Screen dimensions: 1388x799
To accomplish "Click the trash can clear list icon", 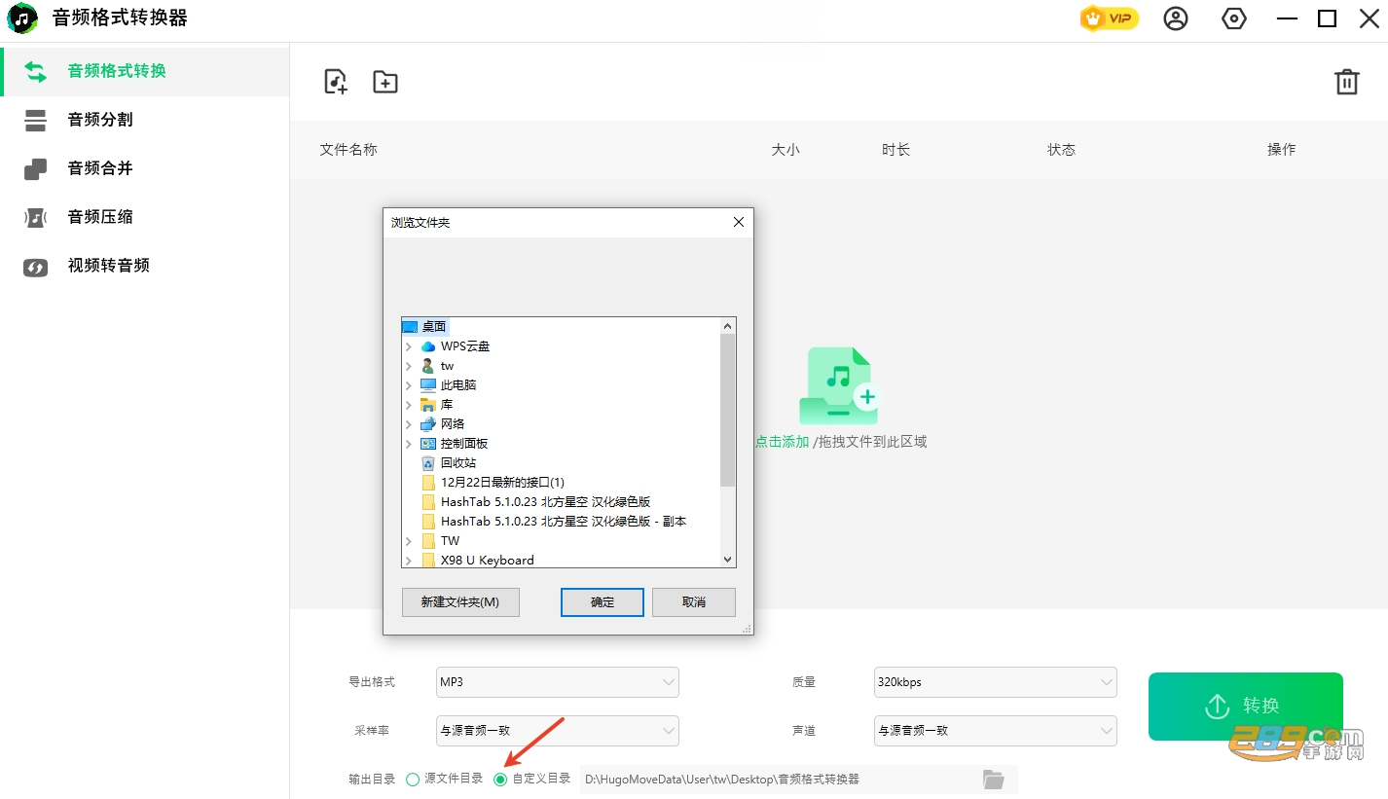I will 1347,82.
